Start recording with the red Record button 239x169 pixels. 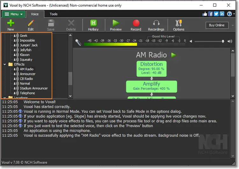[x=136, y=23]
